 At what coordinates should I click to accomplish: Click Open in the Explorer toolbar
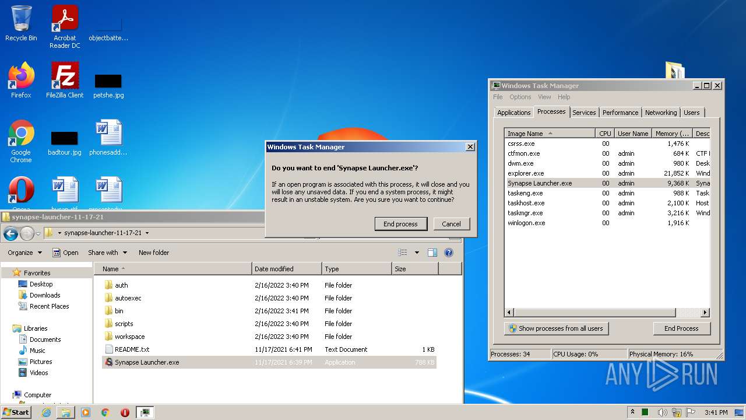(65, 253)
